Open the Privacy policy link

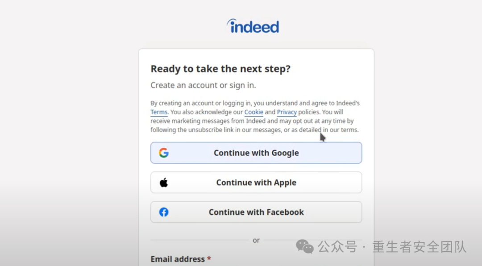pyautogui.click(x=287, y=112)
